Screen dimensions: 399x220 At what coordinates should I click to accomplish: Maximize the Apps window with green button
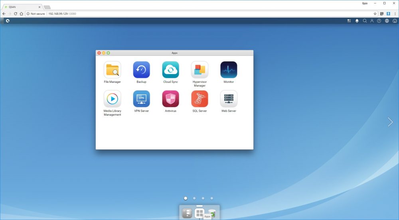(x=108, y=53)
